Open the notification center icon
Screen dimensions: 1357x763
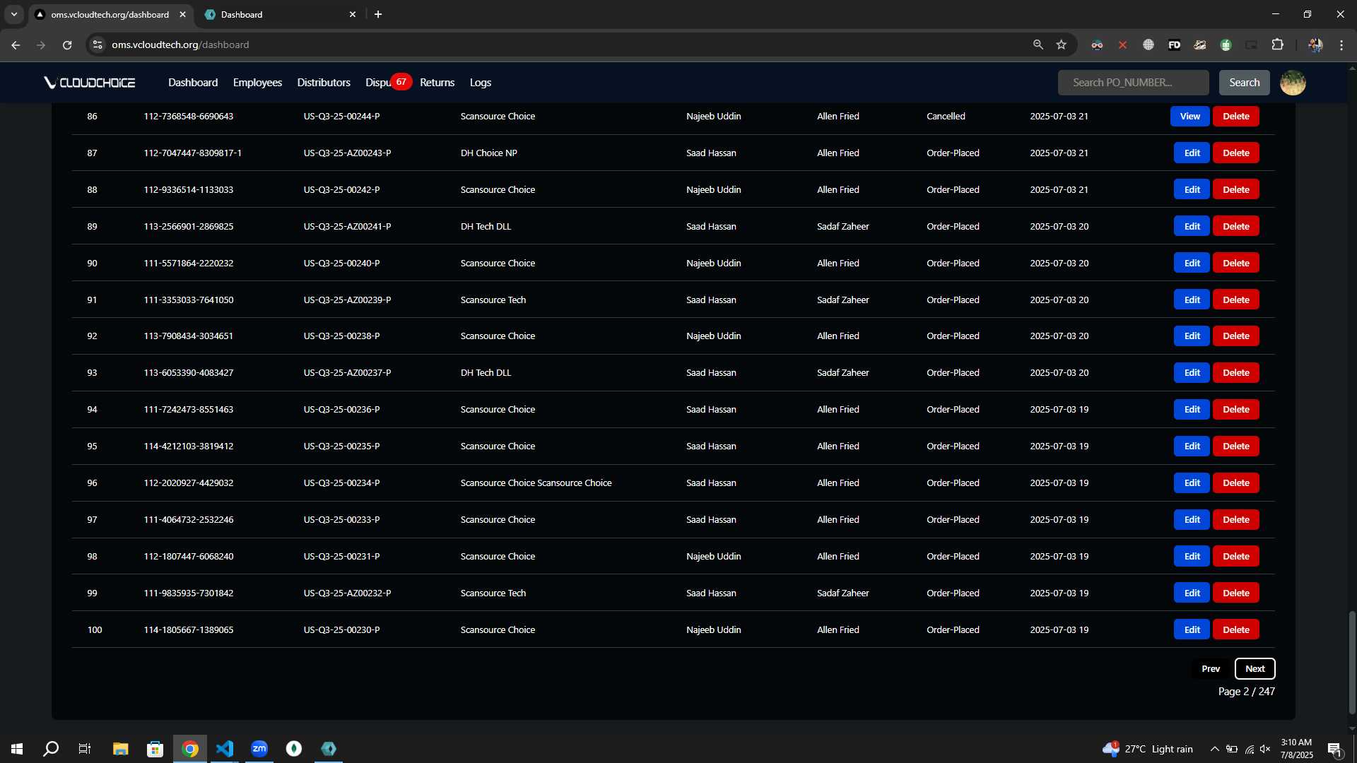[1334, 749]
